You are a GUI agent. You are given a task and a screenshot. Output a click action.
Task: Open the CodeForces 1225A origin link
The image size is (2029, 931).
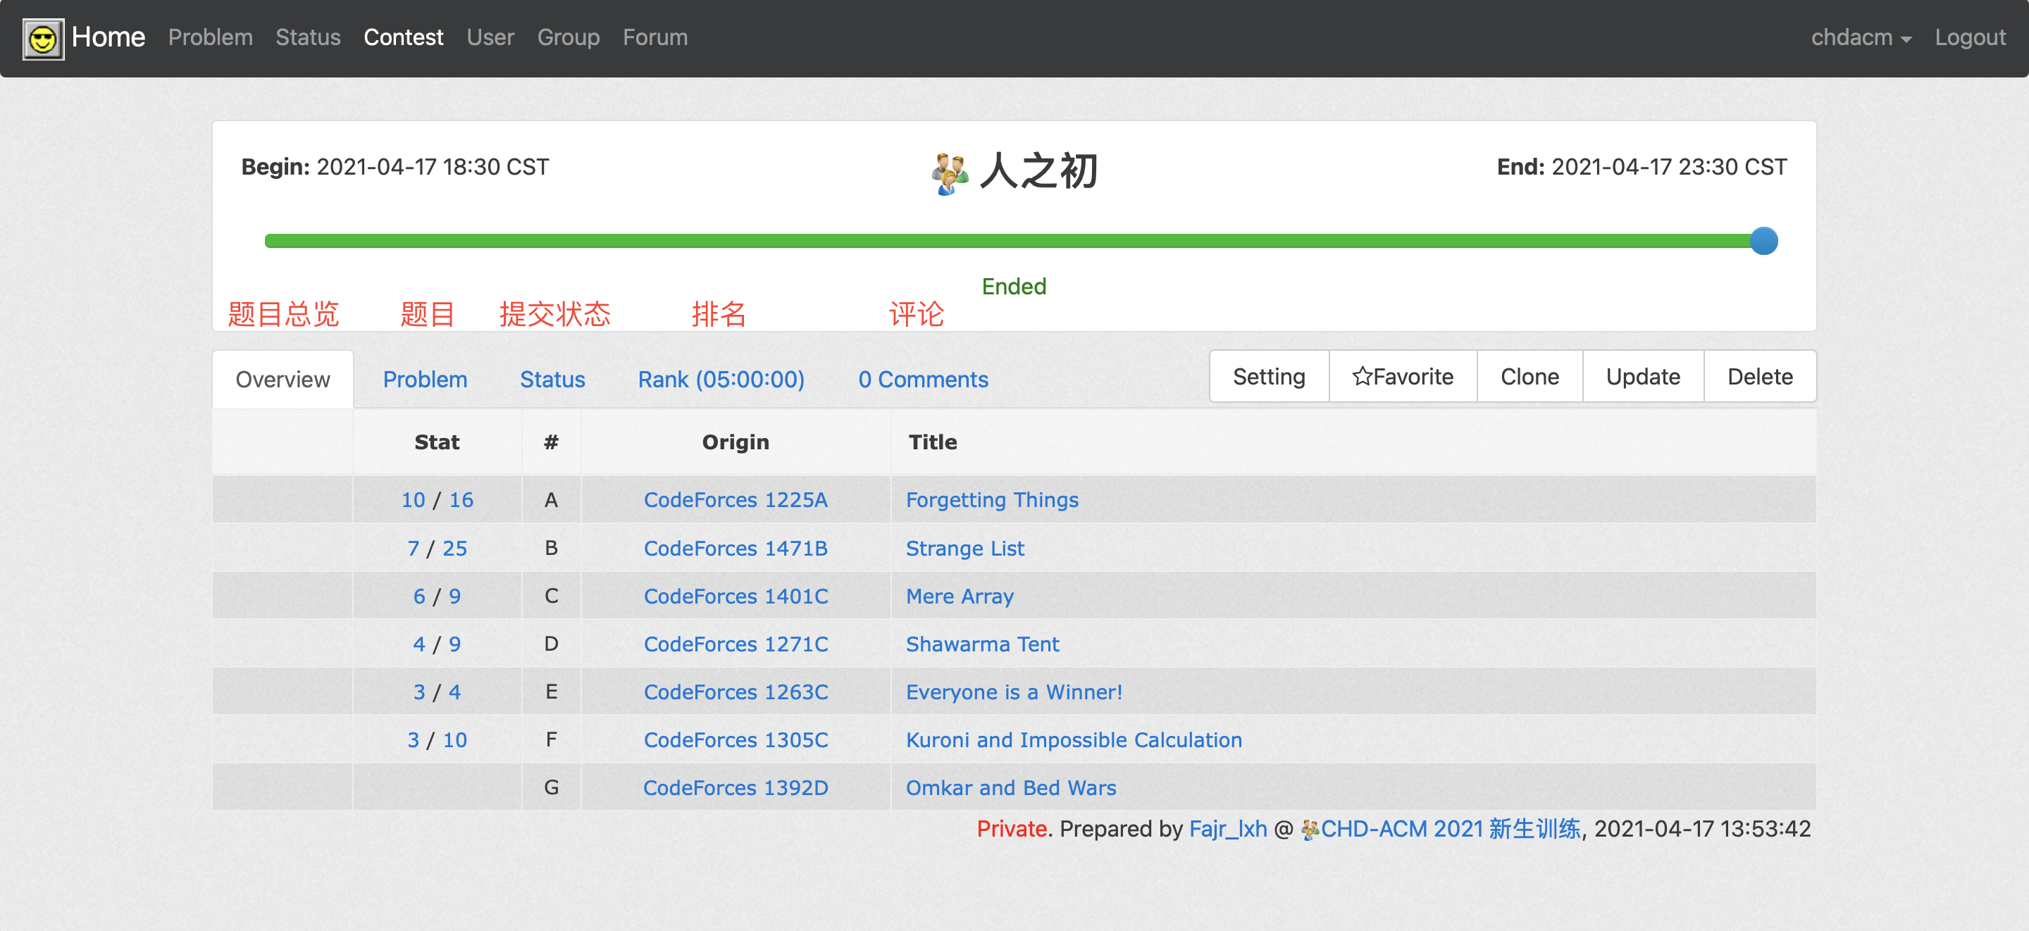tap(735, 500)
